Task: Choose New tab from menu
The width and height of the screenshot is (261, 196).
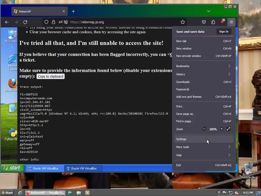Action: [x=204, y=41]
